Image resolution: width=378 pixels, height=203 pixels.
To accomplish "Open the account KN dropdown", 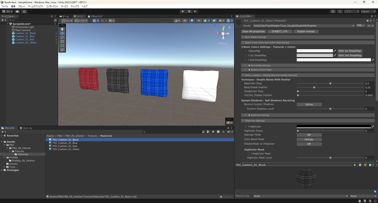I will pyautogui.click(x=7, y=11).
